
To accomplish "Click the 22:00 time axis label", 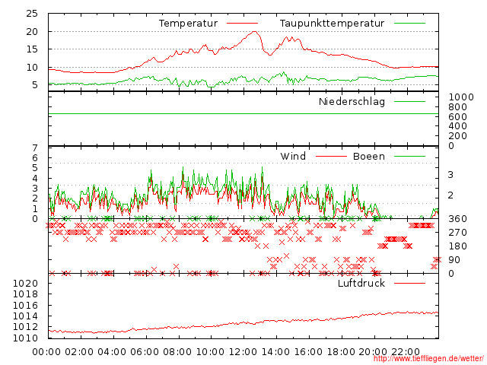I will click(406, 352).
